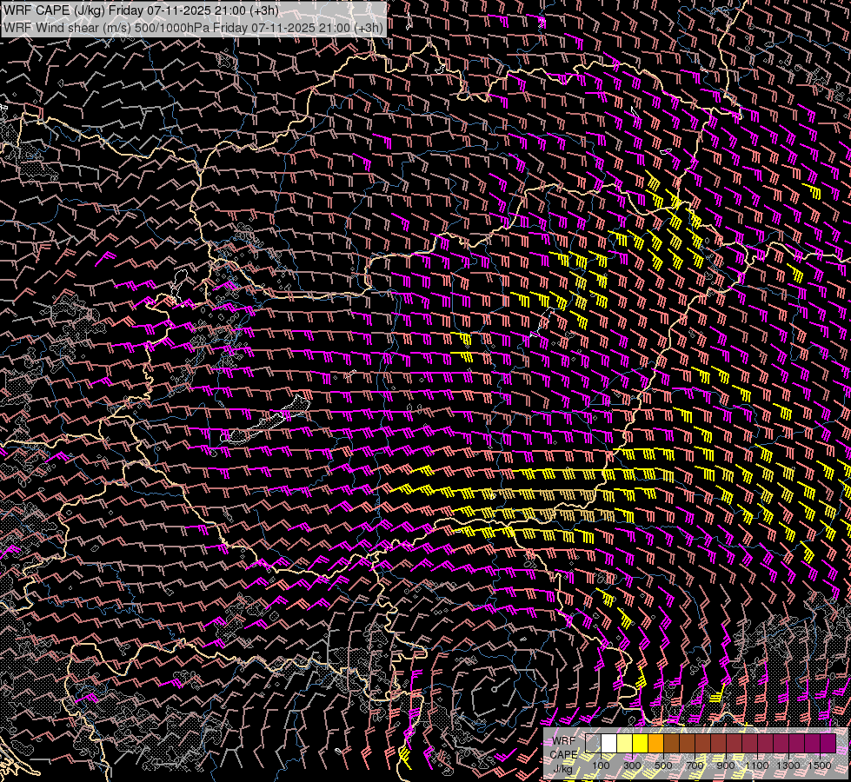This screenshot has width=851, height=782.
Task: Click the white CAPE legend swatch
Action: click(x=608, y=743)
